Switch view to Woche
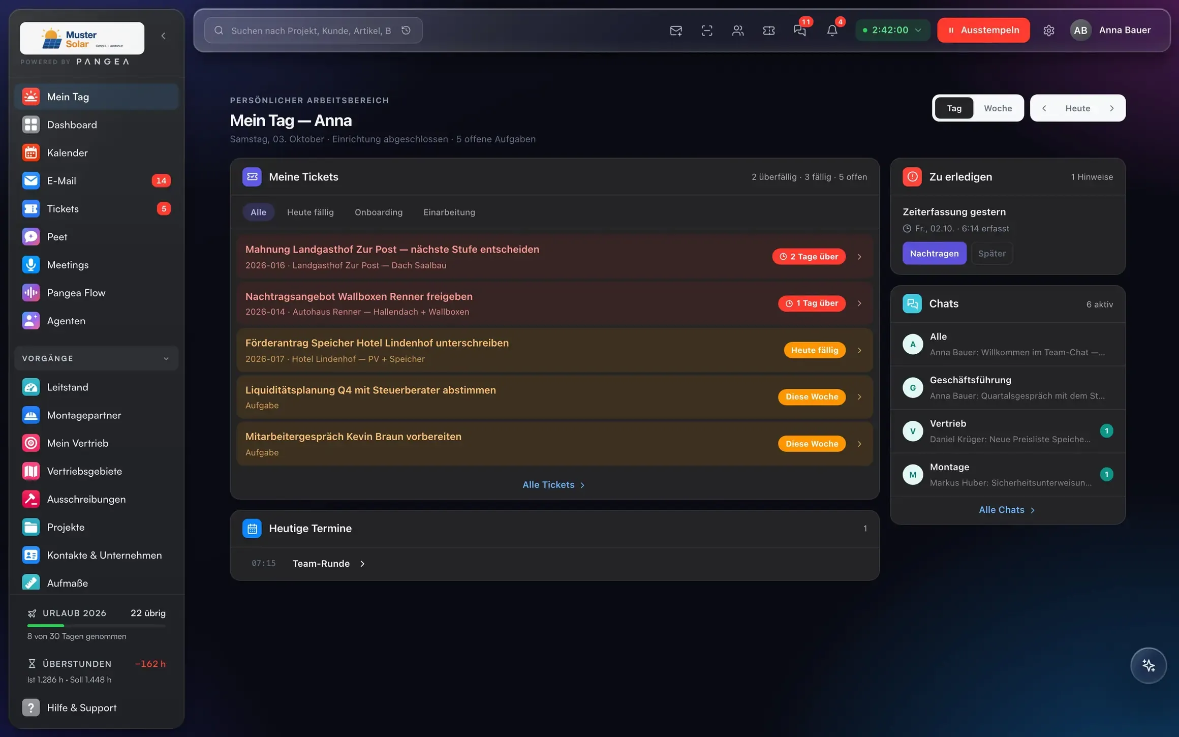 point(998,108)
